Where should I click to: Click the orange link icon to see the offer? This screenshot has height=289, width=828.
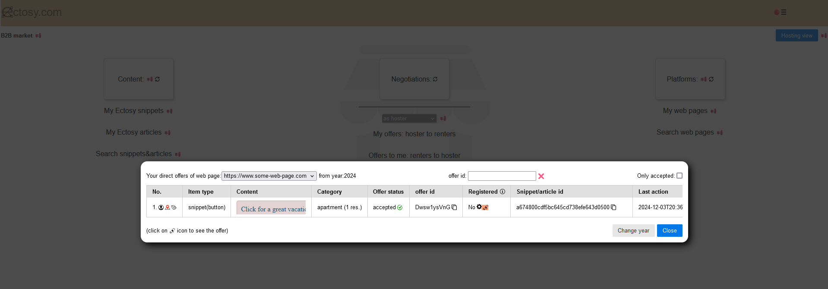click(x=485, y=207)
